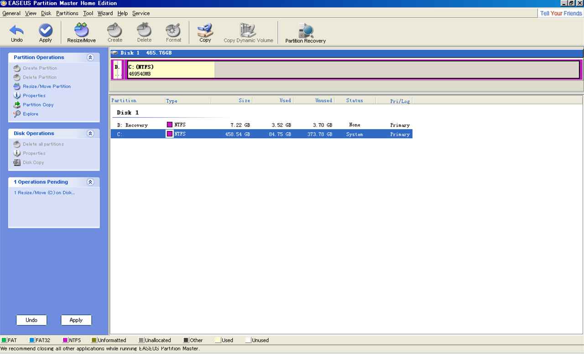Click the Copy Dynamic Volume toolbar icon
This screenshot has width=584, height=354.
coord(248,30)
